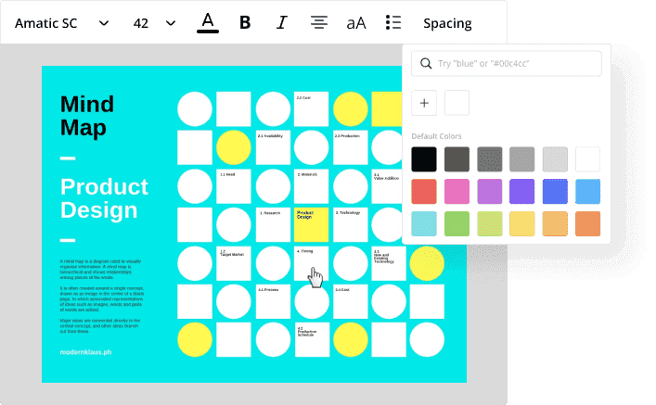Choose the pink color swatch
Image resolution: width=656 pixels, height=405 pixels.
tap(457, 191)
